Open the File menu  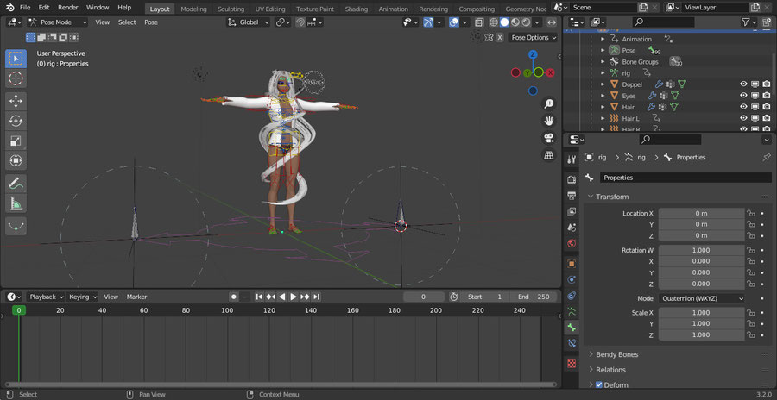(x=25, y=8)
